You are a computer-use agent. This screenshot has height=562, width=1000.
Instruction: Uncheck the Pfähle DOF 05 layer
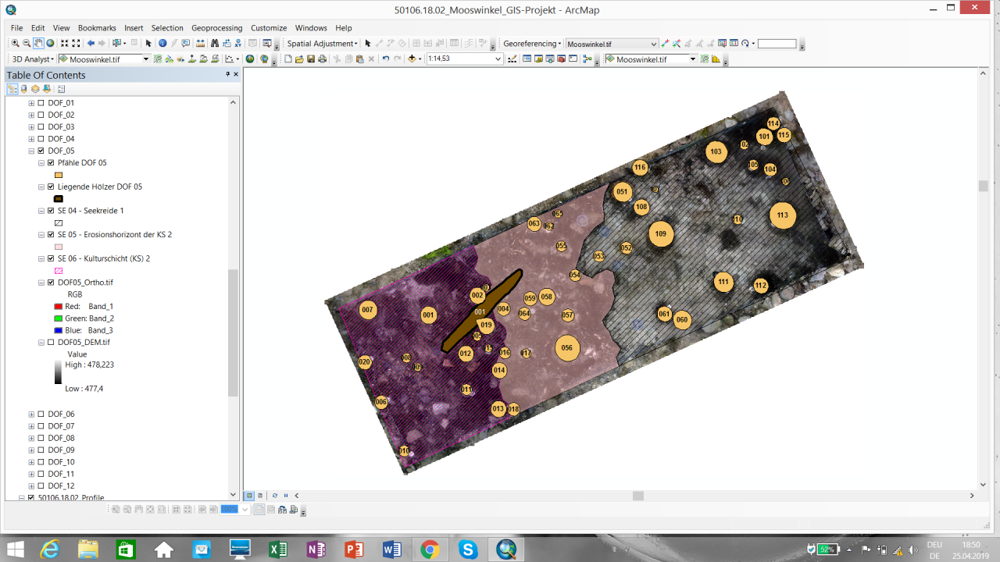[x=51, y=163]
